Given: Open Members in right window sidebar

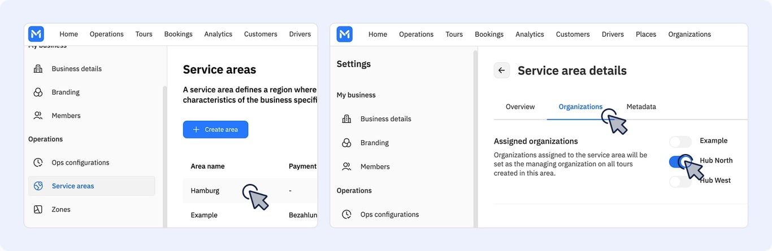Looking at the screenshot, I should click(x=375, y=166).
